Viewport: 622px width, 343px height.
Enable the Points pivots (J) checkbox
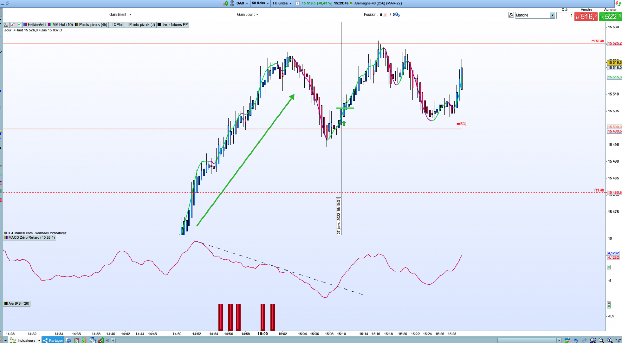tap(127, 25)
